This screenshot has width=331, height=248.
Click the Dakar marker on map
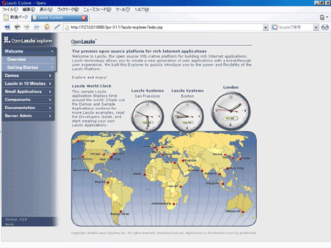145,174
